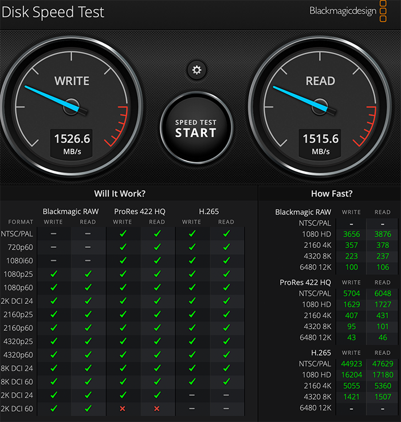Click the 3876 Blackmagic RAW read value
Image resolution: width=401 pixels, height=422 pixels.
click(x=383, y=234)
